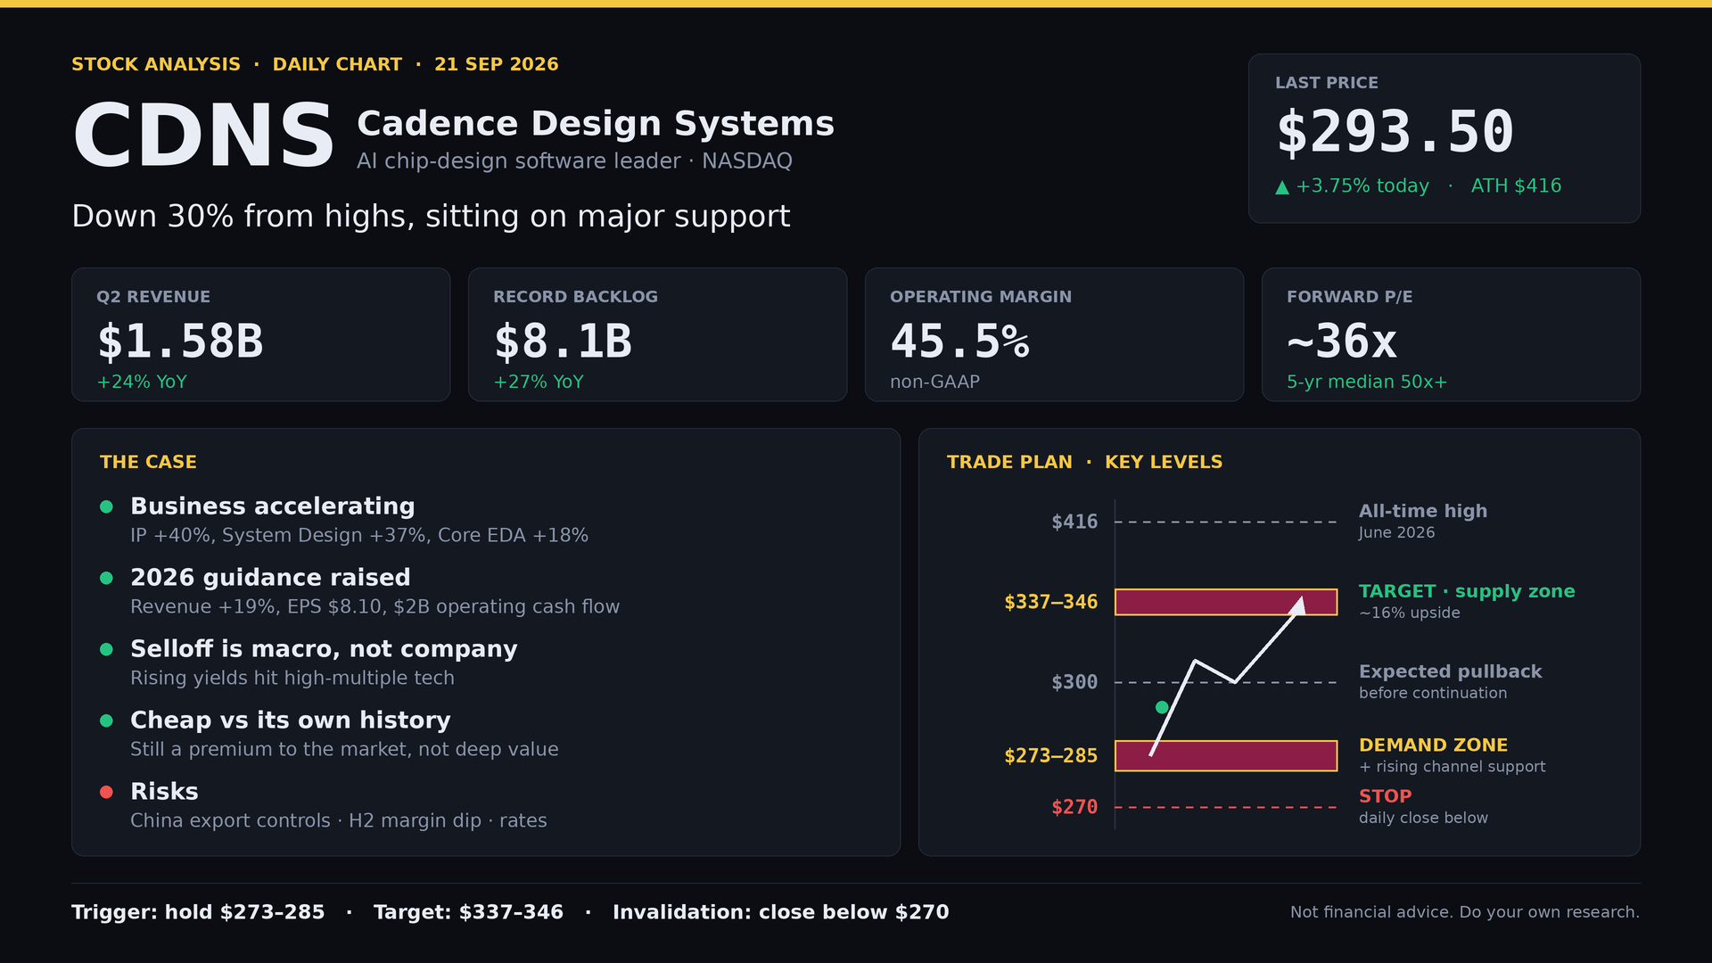Click the "LAST PRICE" label
1712x963 pixels.
(x=1327, y=83)
